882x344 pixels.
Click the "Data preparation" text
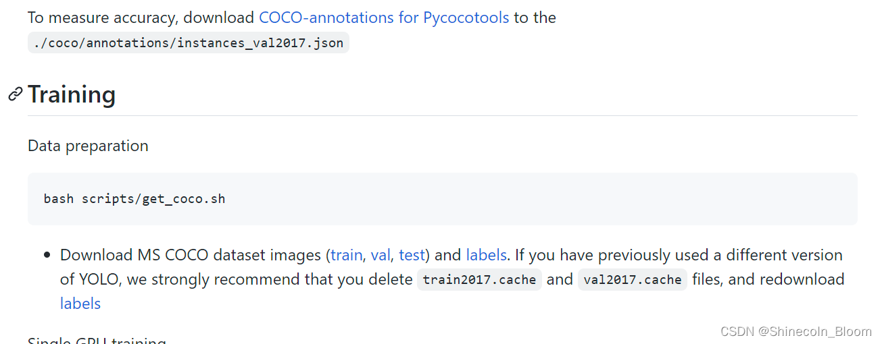pyautogui.click(x=88, y=146)
